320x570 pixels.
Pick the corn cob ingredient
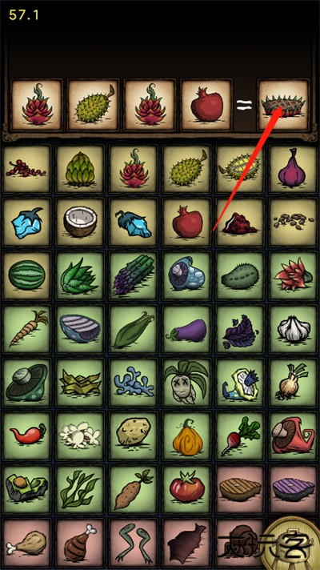[x=134, y=329]
